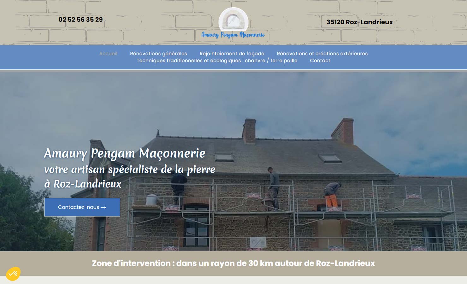Open Rejointoiement de façade page
This screenshot has height=284, width=467.
232,54
